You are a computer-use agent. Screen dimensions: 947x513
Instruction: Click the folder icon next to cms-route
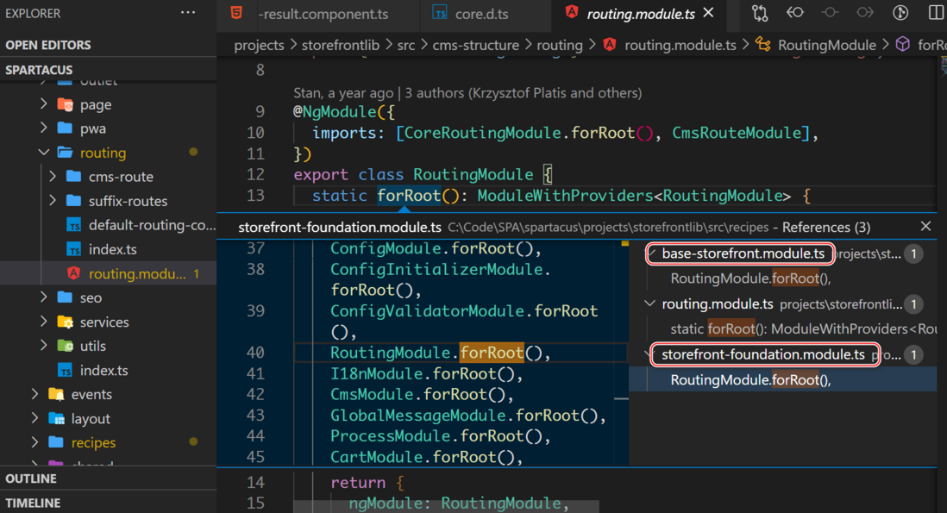pyautogui.click(x=73, y=177)
